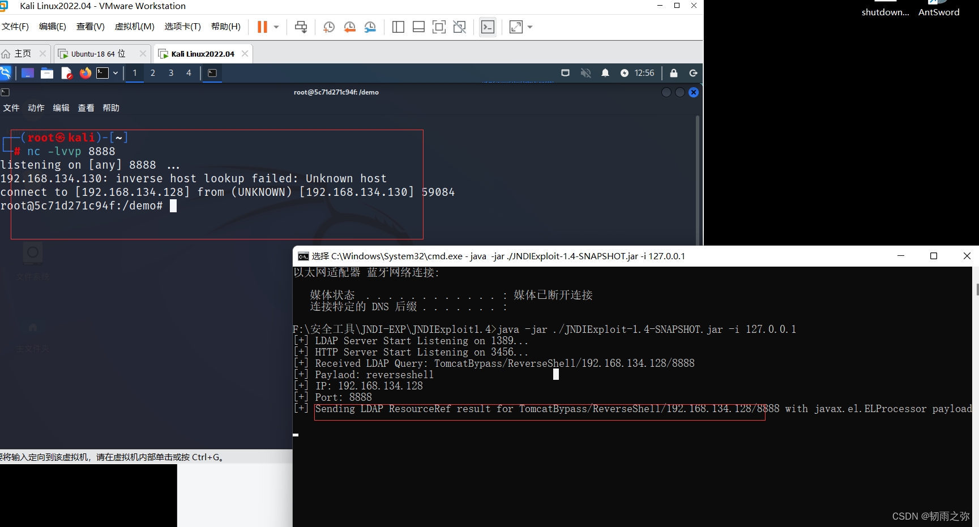
Task: Switch to Unity mode icon
Action: point(459,27)
